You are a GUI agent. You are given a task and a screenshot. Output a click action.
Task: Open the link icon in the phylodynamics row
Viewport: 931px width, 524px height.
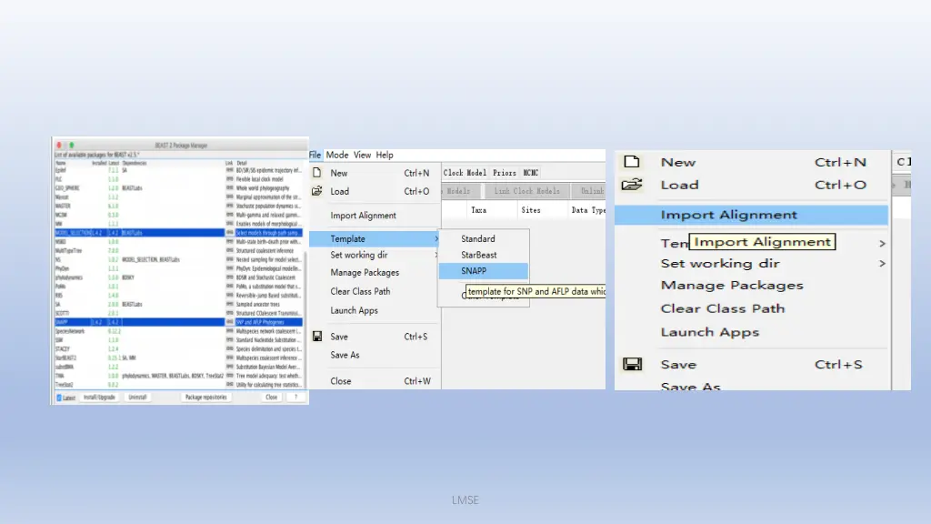229,277
